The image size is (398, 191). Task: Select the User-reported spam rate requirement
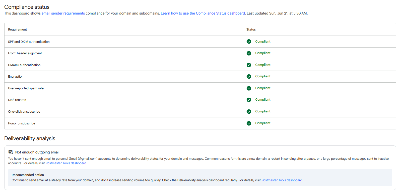tap(26, 88)
